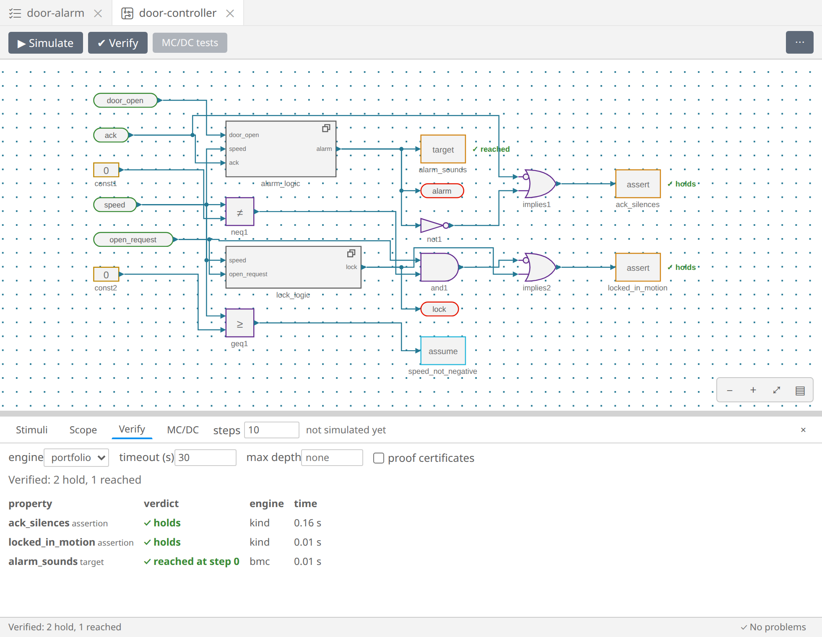Viewport: 822px width, 637px height.
Task: Select the alarm_sounds target block
Action: [443, 149]
